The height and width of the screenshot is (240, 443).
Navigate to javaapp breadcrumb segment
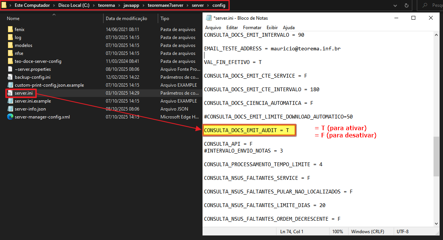click(131, 5)
